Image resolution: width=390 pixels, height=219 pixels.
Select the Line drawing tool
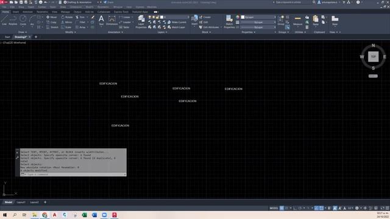[4, 20]
